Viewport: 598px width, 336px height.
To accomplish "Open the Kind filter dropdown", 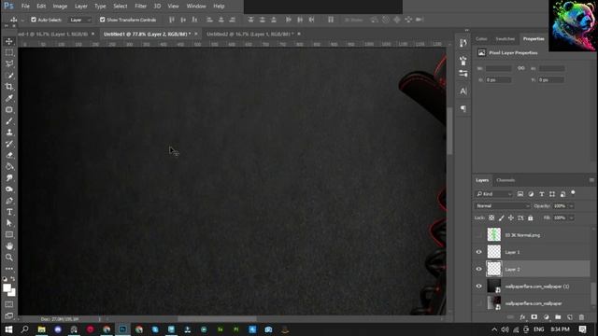I will 494,194.
